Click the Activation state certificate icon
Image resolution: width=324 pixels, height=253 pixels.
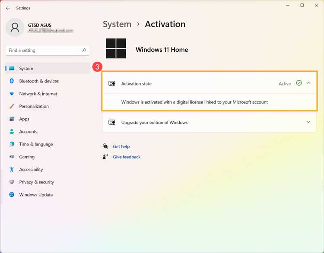[x=112, y=83]
